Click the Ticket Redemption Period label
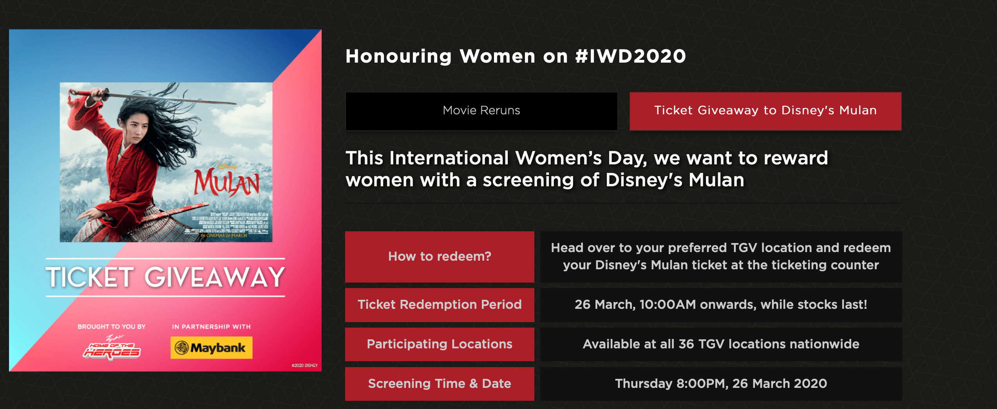This screenshot has width=997, height=409. pos(440,305)
